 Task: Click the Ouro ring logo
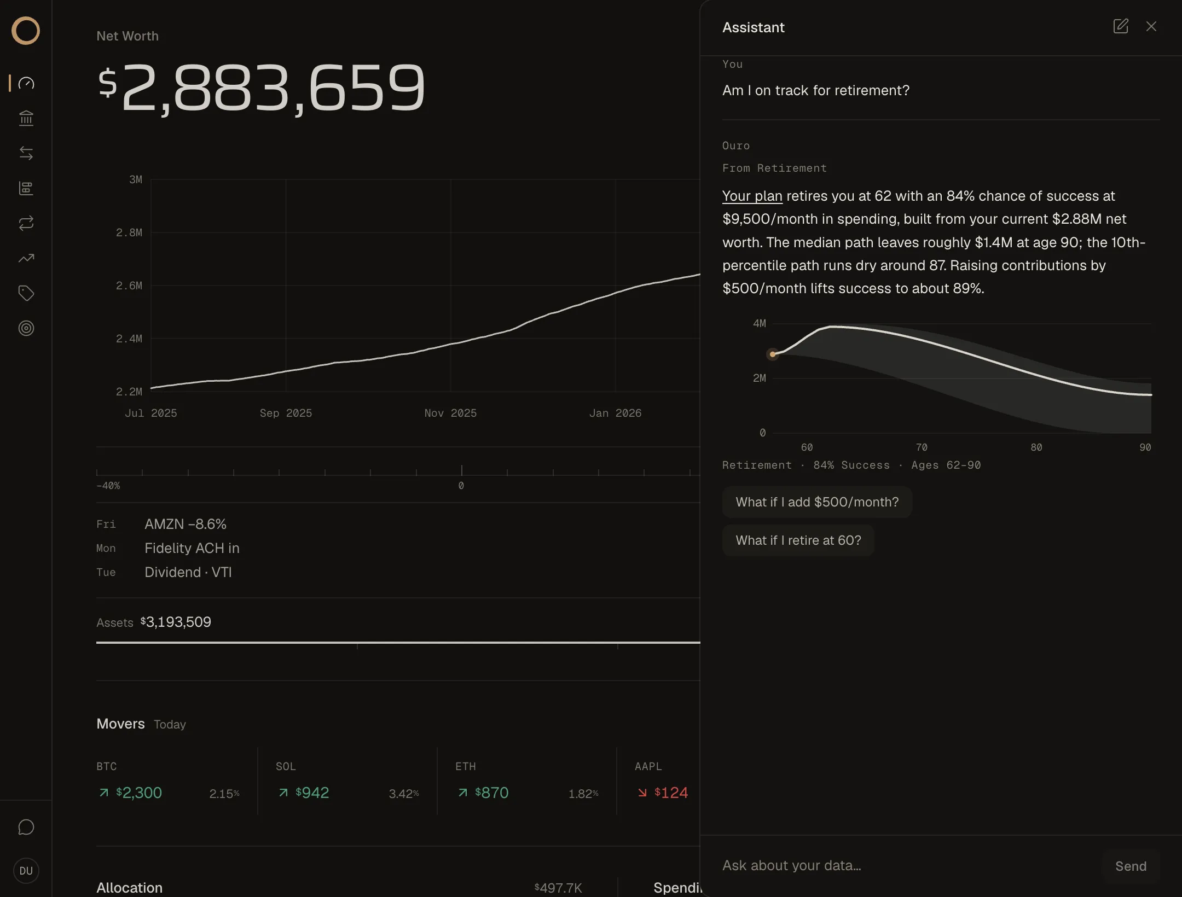point(26,31)
